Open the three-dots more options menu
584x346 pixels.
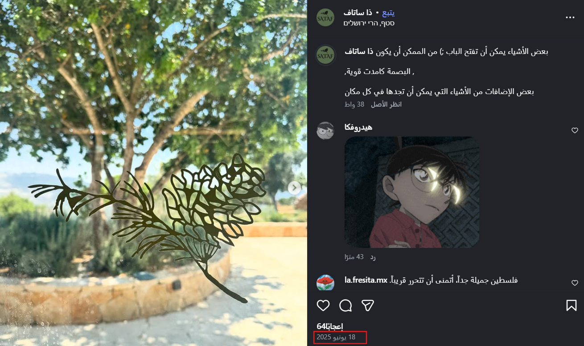pos(570,17)
